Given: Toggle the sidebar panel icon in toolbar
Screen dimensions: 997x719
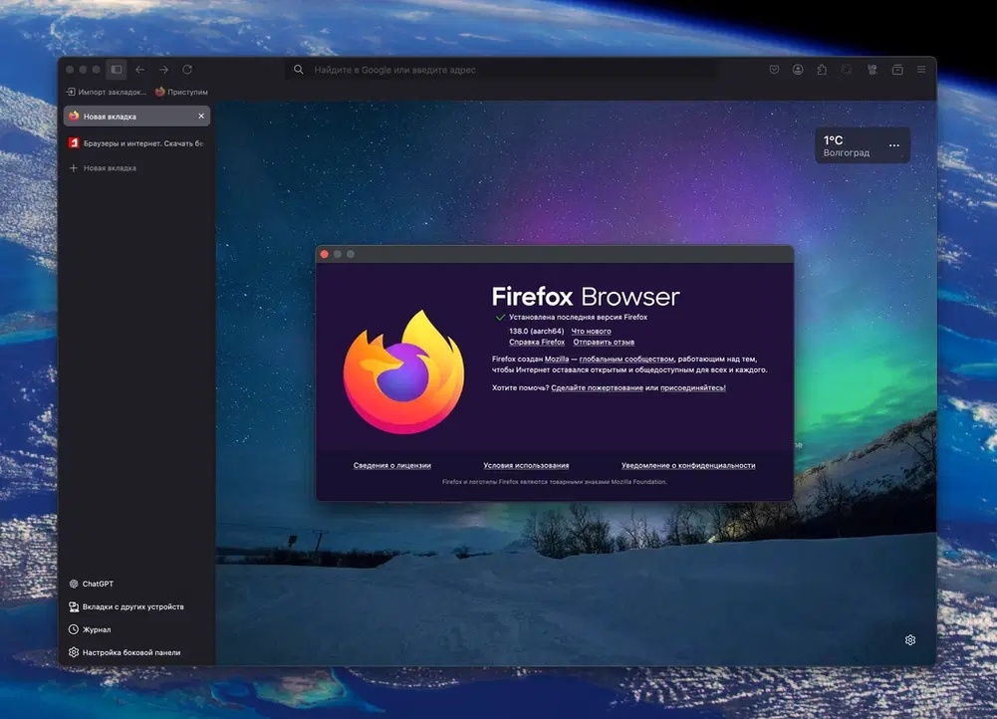Looking at the screenshot, I should (117, 70).
